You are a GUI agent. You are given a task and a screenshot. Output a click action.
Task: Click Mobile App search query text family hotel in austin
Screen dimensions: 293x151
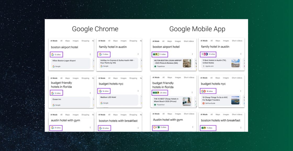pyautogui.click(x=215, y=47)
